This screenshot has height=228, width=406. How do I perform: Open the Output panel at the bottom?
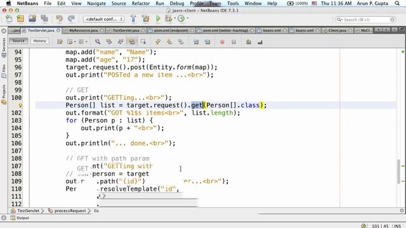[x=20, y=218]
